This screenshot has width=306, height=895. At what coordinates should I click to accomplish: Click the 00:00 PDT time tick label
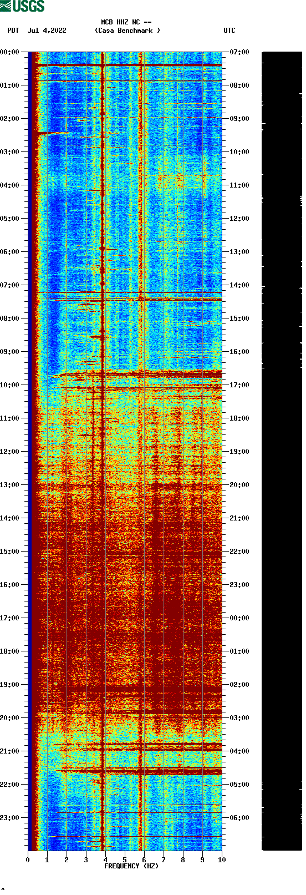pos(9,52)
